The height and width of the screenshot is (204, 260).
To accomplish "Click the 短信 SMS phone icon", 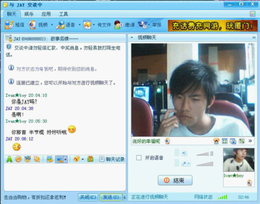I will (9, 25).
